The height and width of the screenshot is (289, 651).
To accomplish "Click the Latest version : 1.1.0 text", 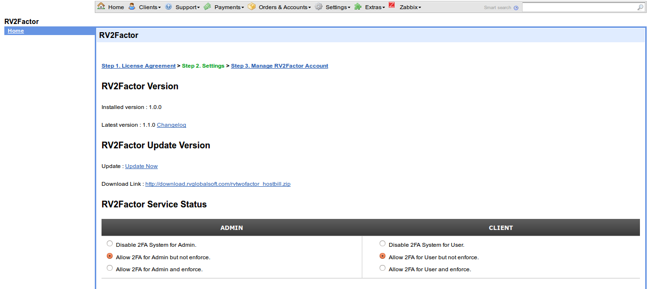I will click(x=128, y=125).
